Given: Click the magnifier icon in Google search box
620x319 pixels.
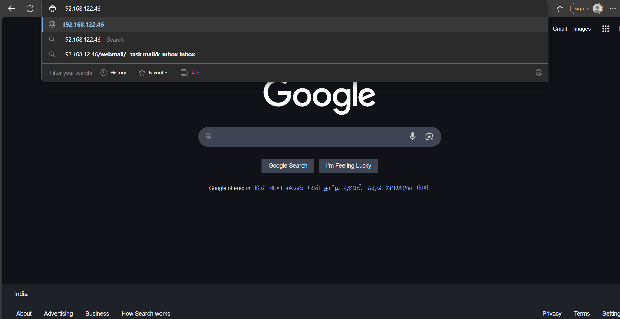Looking at the screenshot, I should click(209, 136).
